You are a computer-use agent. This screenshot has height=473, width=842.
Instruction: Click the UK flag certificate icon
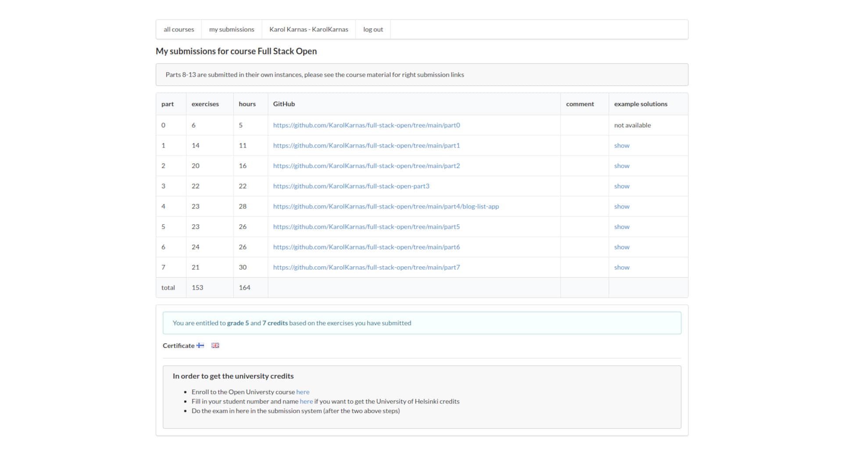[215, 346]
